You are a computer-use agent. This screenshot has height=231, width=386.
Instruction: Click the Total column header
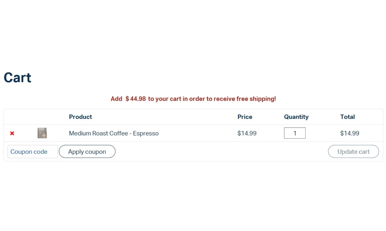pos(347,117)
